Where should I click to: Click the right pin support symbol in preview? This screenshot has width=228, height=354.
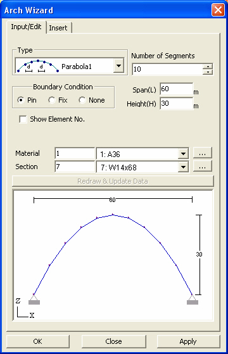tap(193, 300)
